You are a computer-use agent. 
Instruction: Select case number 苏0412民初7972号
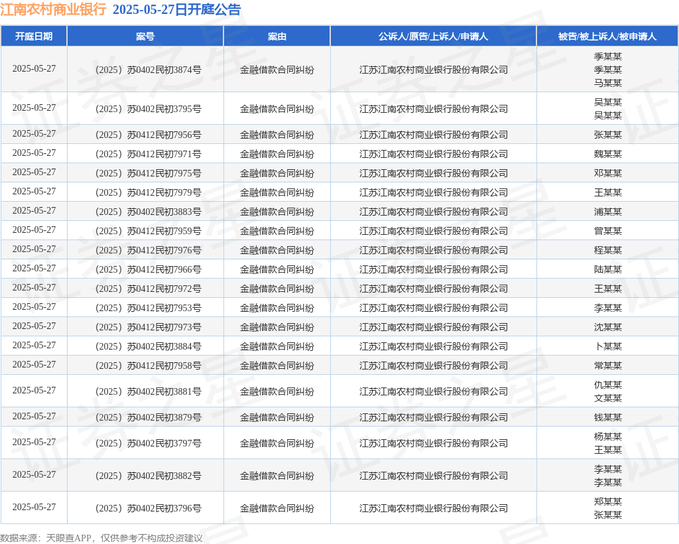pyautogui.click(x=149, y=289)
